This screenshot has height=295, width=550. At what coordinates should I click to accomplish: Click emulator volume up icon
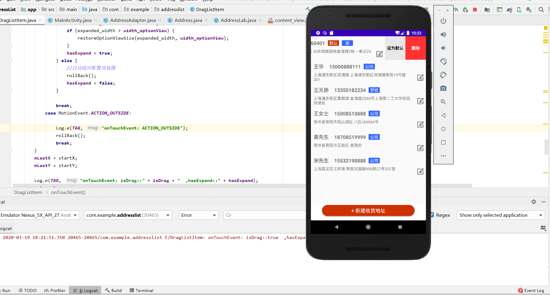(x=443, y=34)
